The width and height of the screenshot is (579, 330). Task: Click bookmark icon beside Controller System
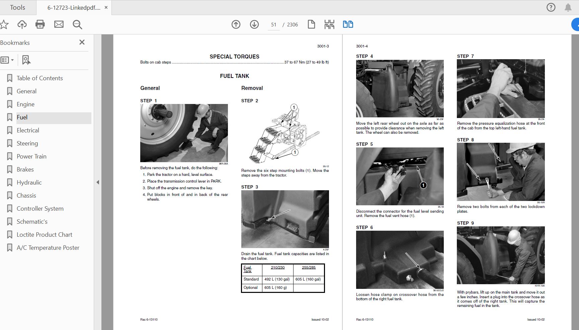pos(10,209)
